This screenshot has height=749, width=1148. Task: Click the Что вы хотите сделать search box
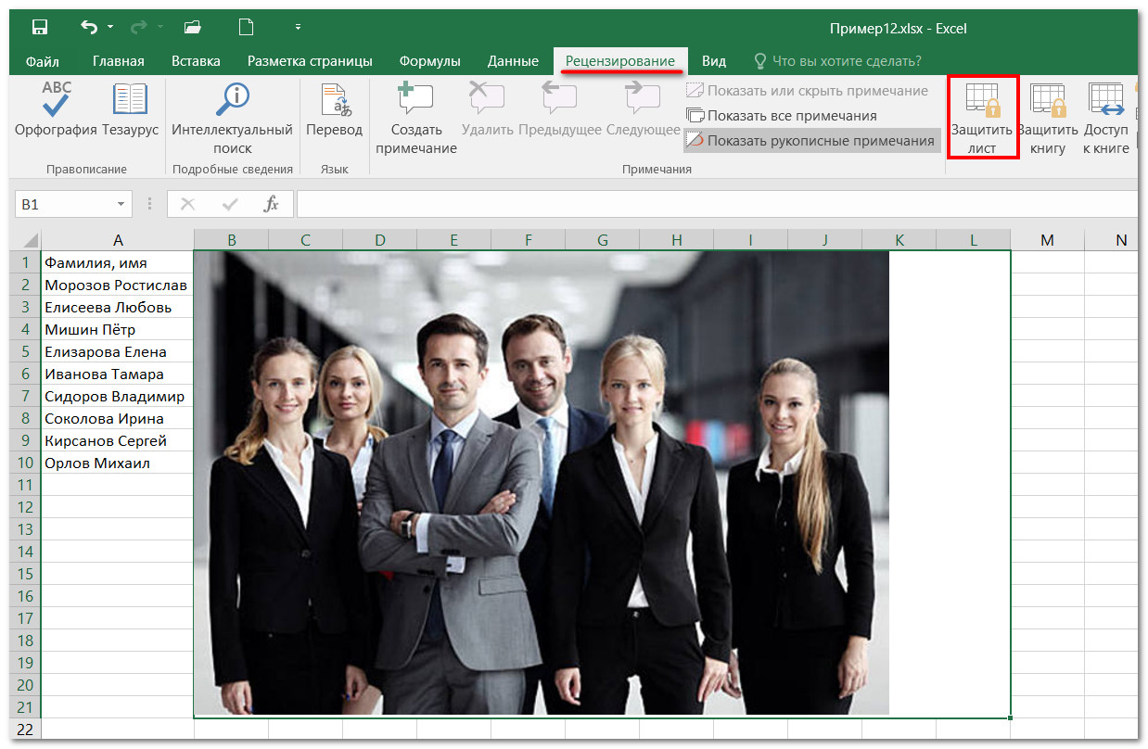[x=837, y=61]
